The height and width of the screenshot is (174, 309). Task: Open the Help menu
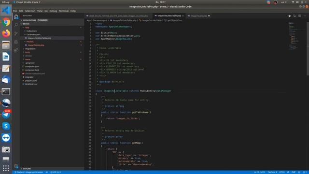[x=73, y=11]
